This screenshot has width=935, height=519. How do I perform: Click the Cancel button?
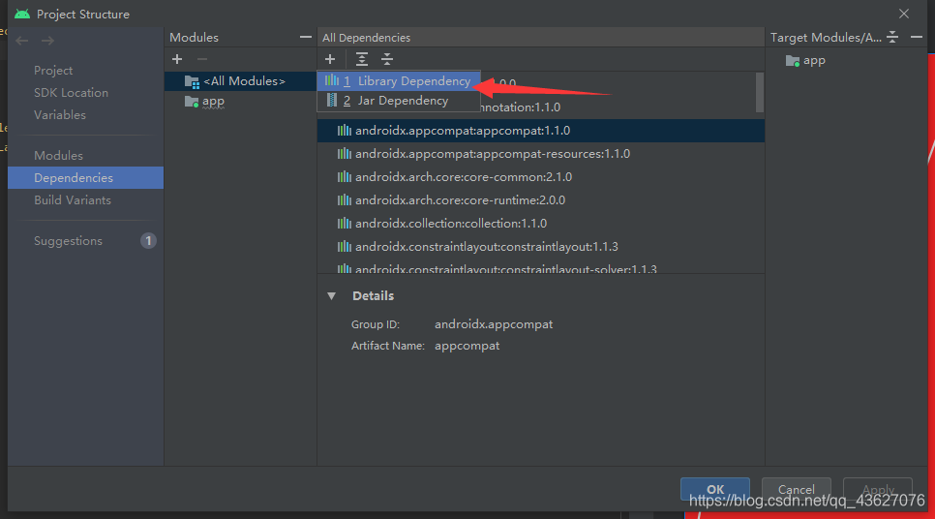(796, 489)
